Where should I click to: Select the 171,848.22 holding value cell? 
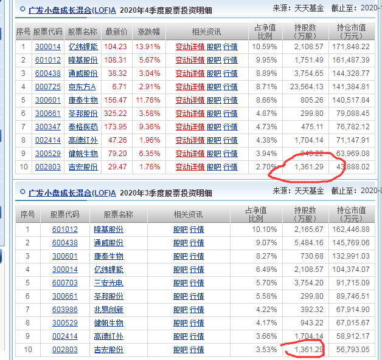pyautogui.click(x=351, y=46)
